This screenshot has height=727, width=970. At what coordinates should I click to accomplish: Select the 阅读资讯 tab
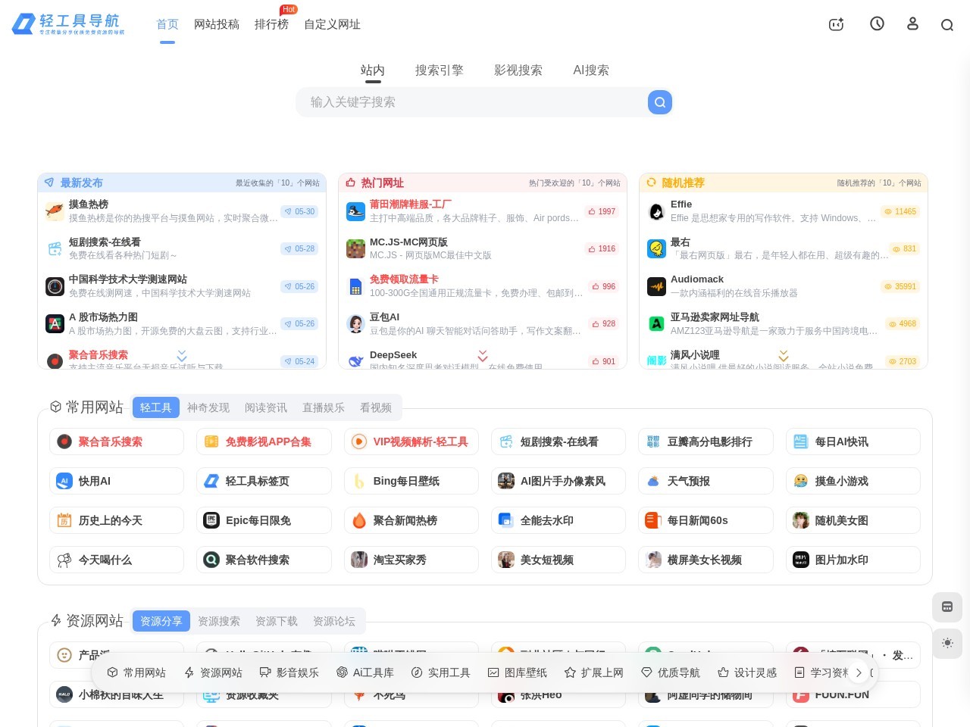pos(266,407)
